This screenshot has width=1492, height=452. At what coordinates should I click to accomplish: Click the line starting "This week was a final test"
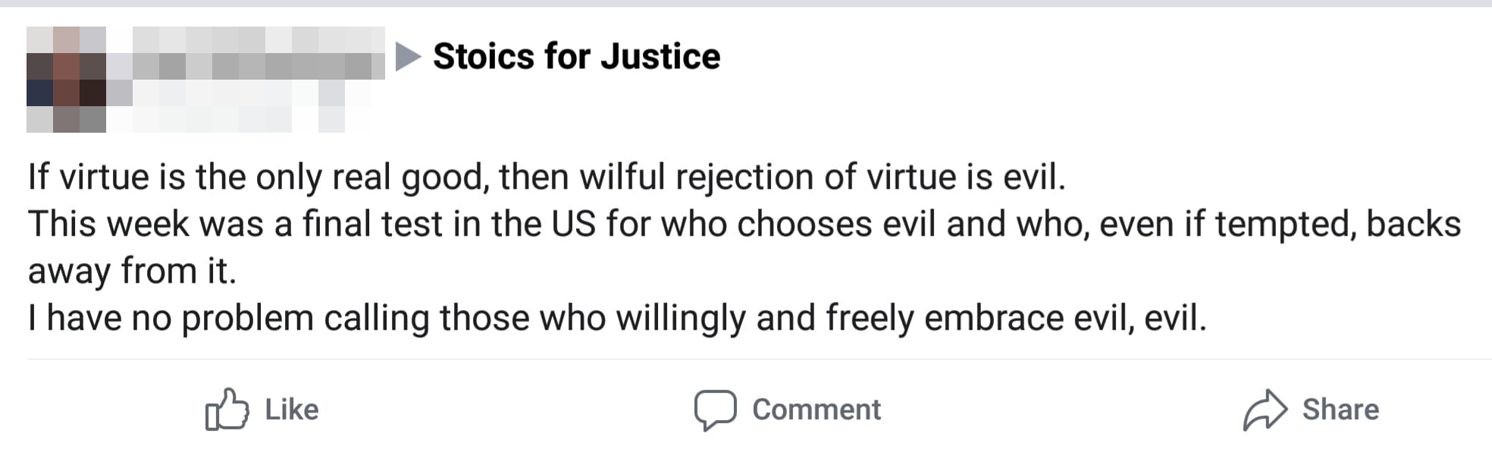[743, 224]
